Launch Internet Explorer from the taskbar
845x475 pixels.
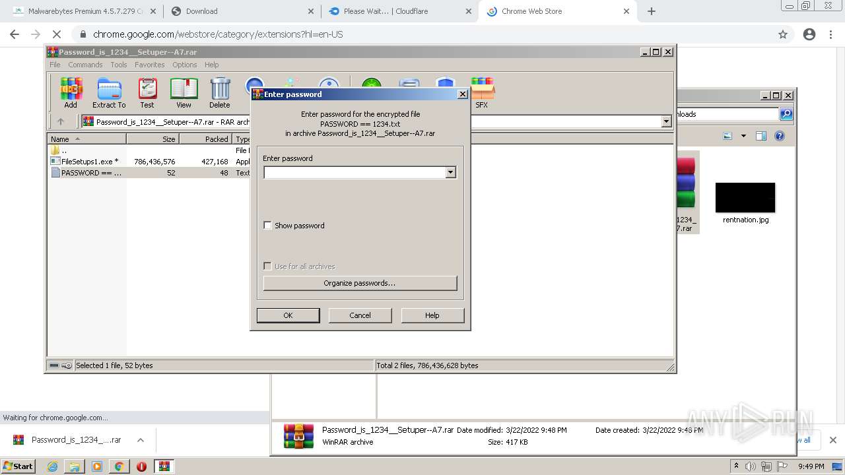point(52,466)
